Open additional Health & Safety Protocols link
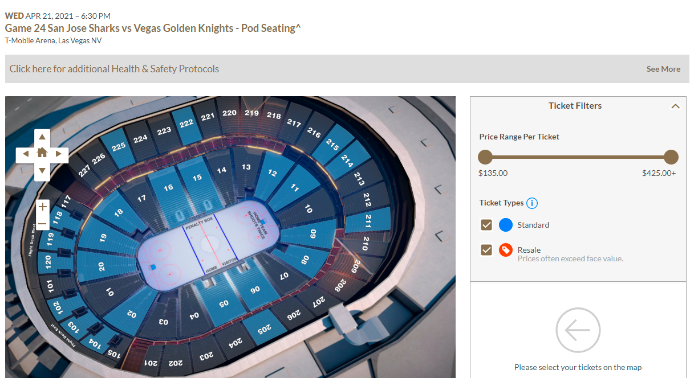 tap(114, 69)
